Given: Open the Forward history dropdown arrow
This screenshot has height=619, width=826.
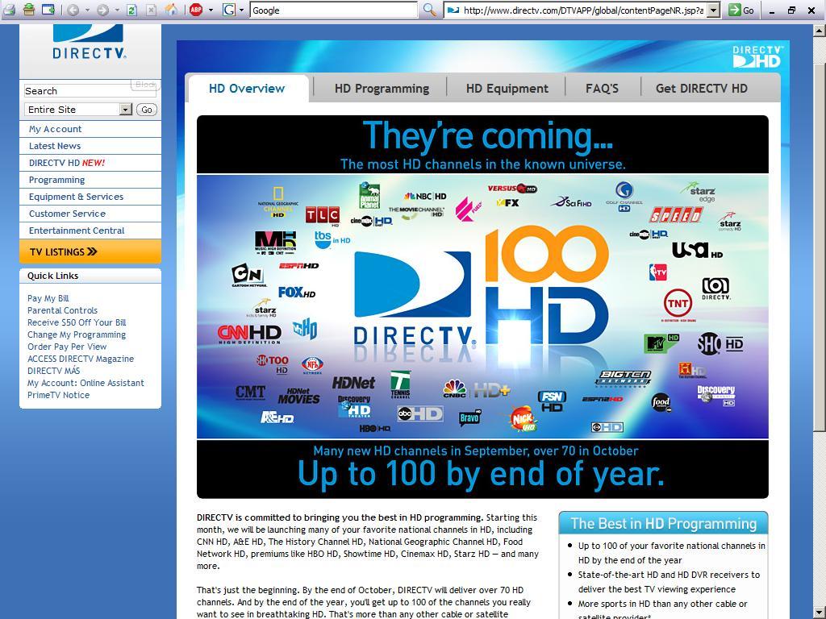Looking at the screenshot, I should [117, 10].
